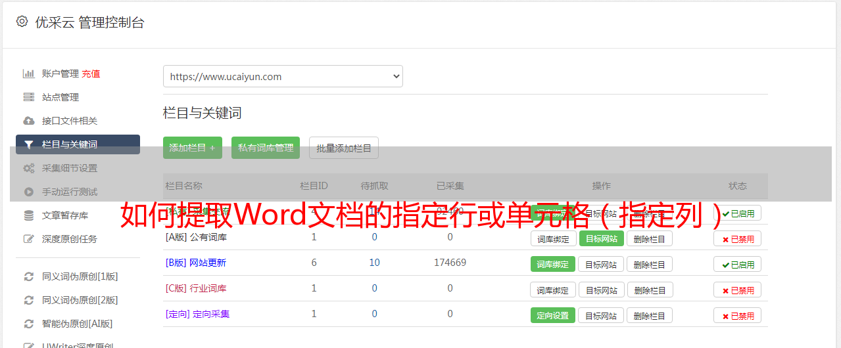Open 目标网站 for [C版] 行业词库
Viewport: 841px width, 348px height.
601,290
